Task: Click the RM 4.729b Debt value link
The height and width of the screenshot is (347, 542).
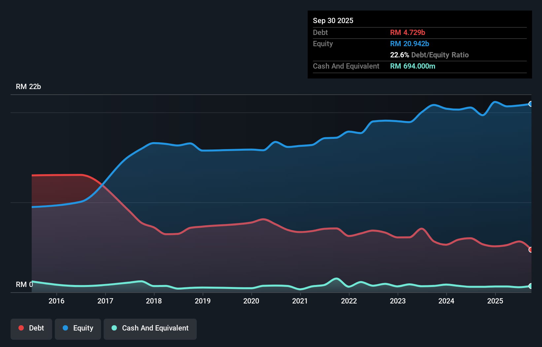Action: point(408,32)
